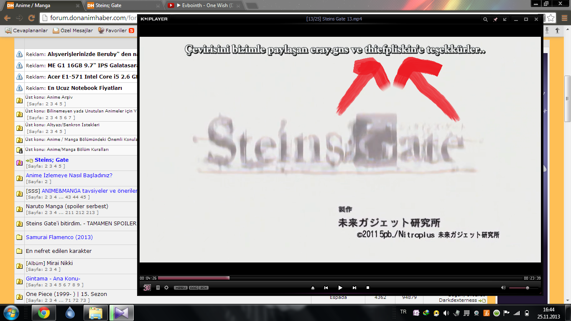The image size is (571, 321).
Task: Open 'En Ucuz Notebook Fiyatları' ad link
Action: click(x=85, y=88)
